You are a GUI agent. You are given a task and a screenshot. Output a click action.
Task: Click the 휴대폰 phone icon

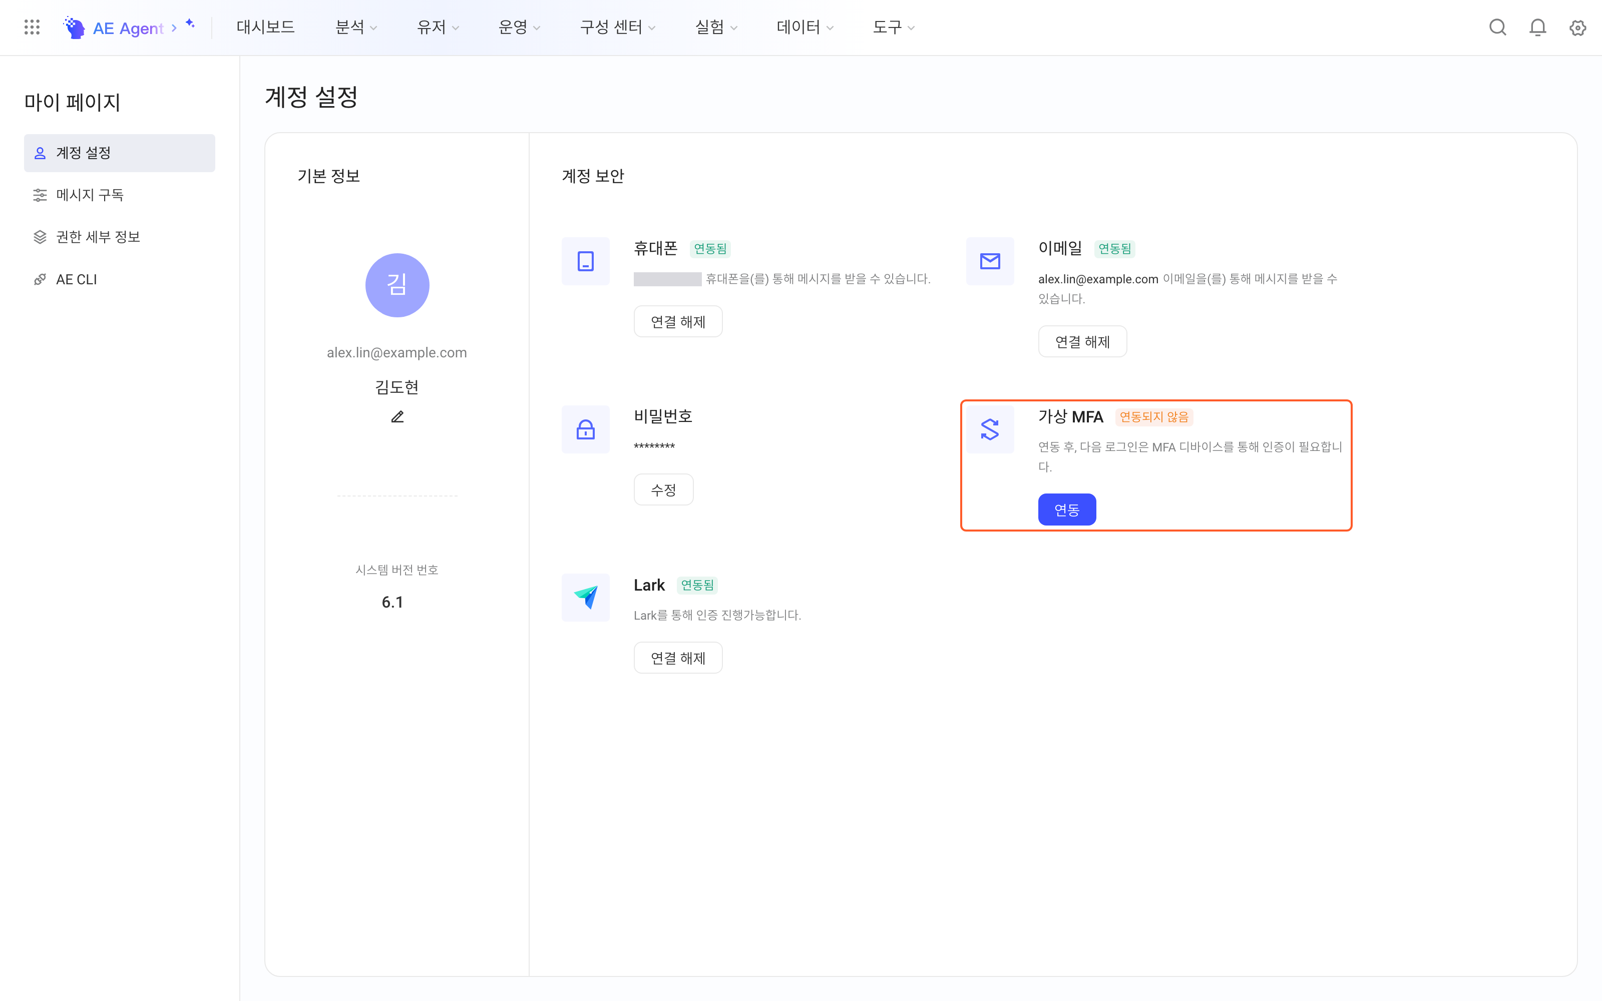[585, 261]
